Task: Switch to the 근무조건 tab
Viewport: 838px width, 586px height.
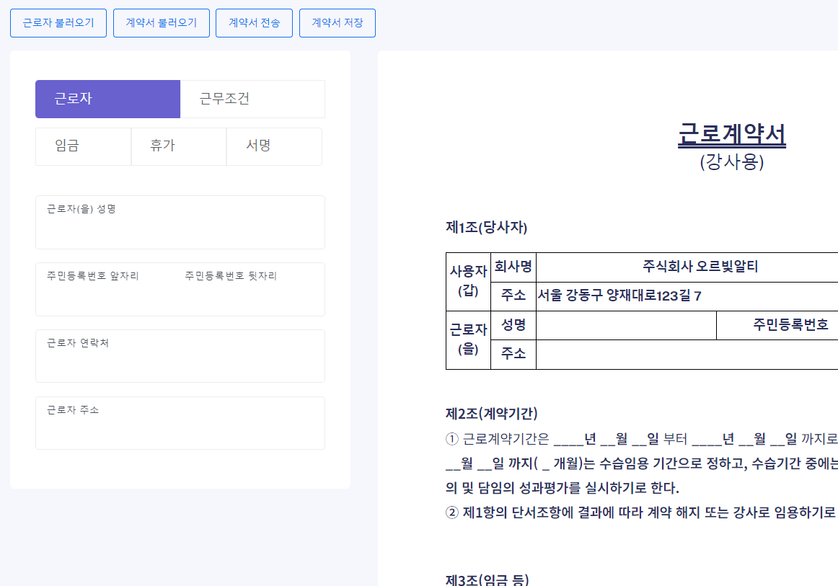Action: tap(252, 99)
